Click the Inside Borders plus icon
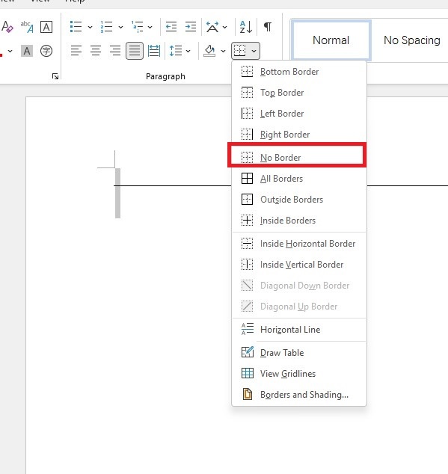448x474 pixels. tap(247, 221)
